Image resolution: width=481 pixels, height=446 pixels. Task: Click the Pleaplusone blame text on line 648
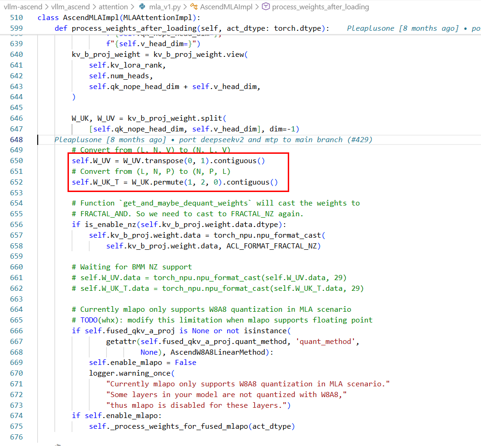pos(213,140)
